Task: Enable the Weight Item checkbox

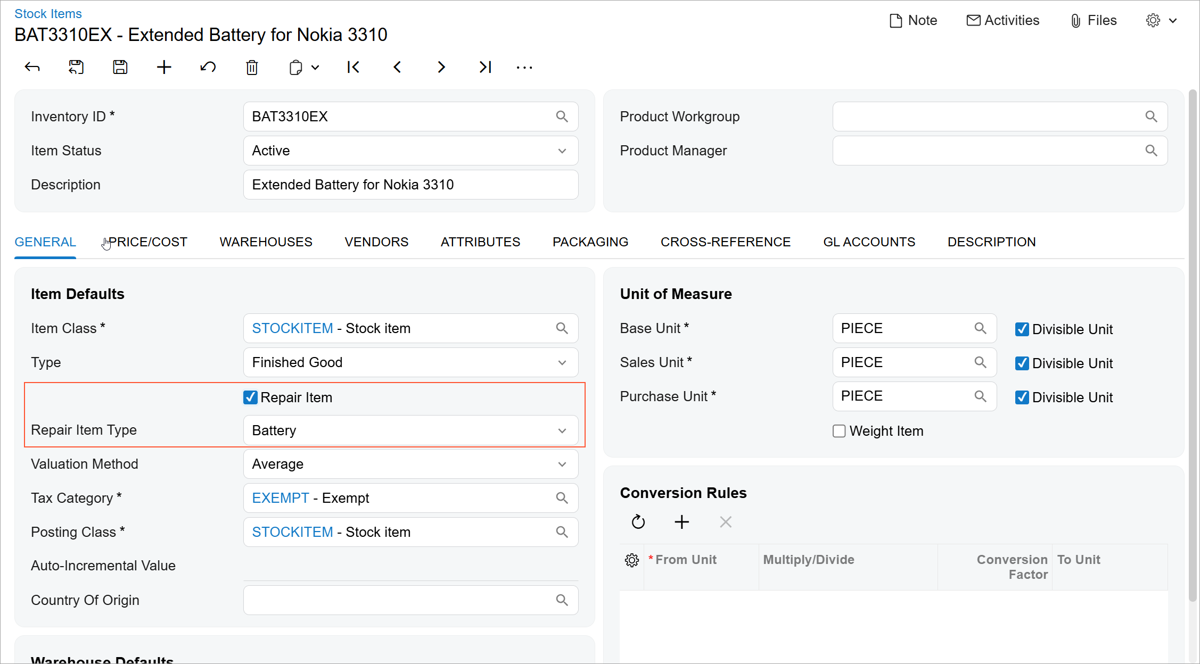Action: 839,431
